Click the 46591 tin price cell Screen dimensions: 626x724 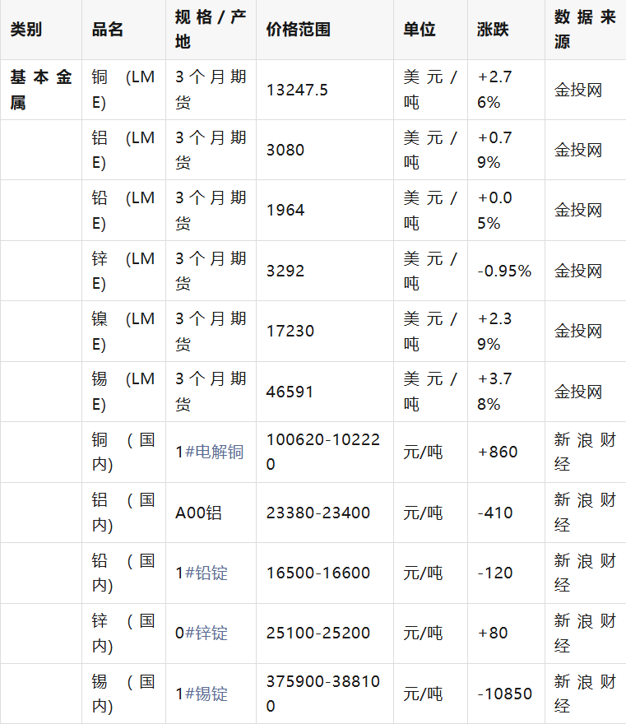[290, 392]
